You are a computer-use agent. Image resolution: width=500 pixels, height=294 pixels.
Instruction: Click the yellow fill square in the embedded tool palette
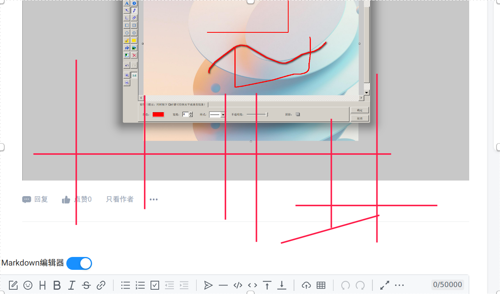coord(134,41)
